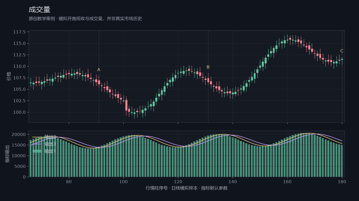359x201 pixels.
Task: Click annotation marker B on price chart
Action: pos(208,67)
